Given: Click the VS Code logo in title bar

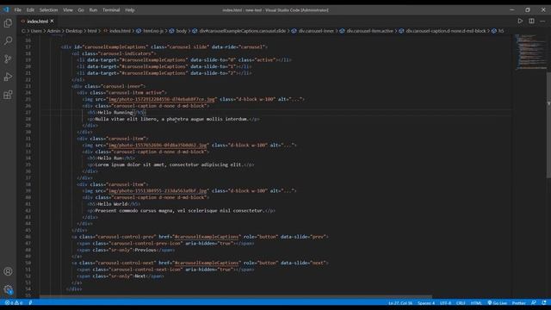Looking at the screenshot, I should click(6, 9).
